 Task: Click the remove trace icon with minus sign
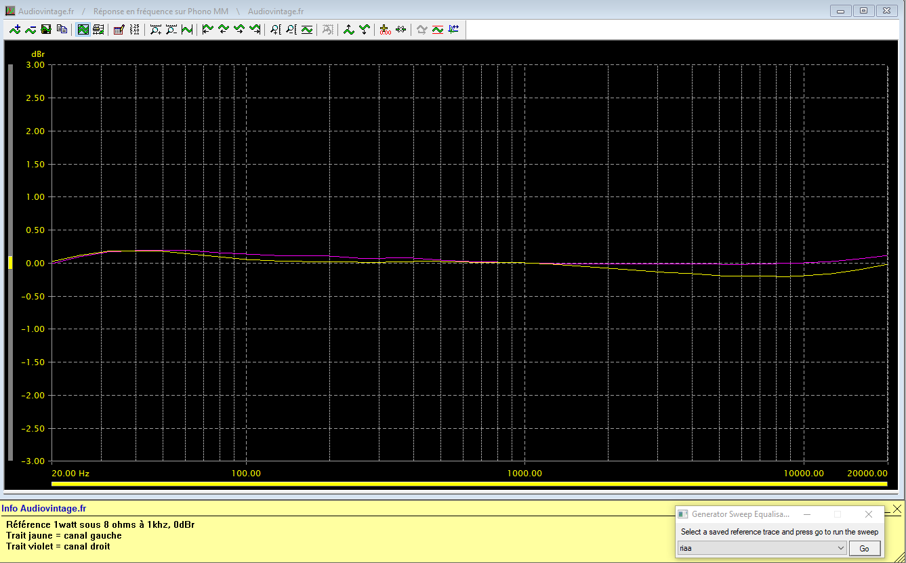(x=30, y=29)
